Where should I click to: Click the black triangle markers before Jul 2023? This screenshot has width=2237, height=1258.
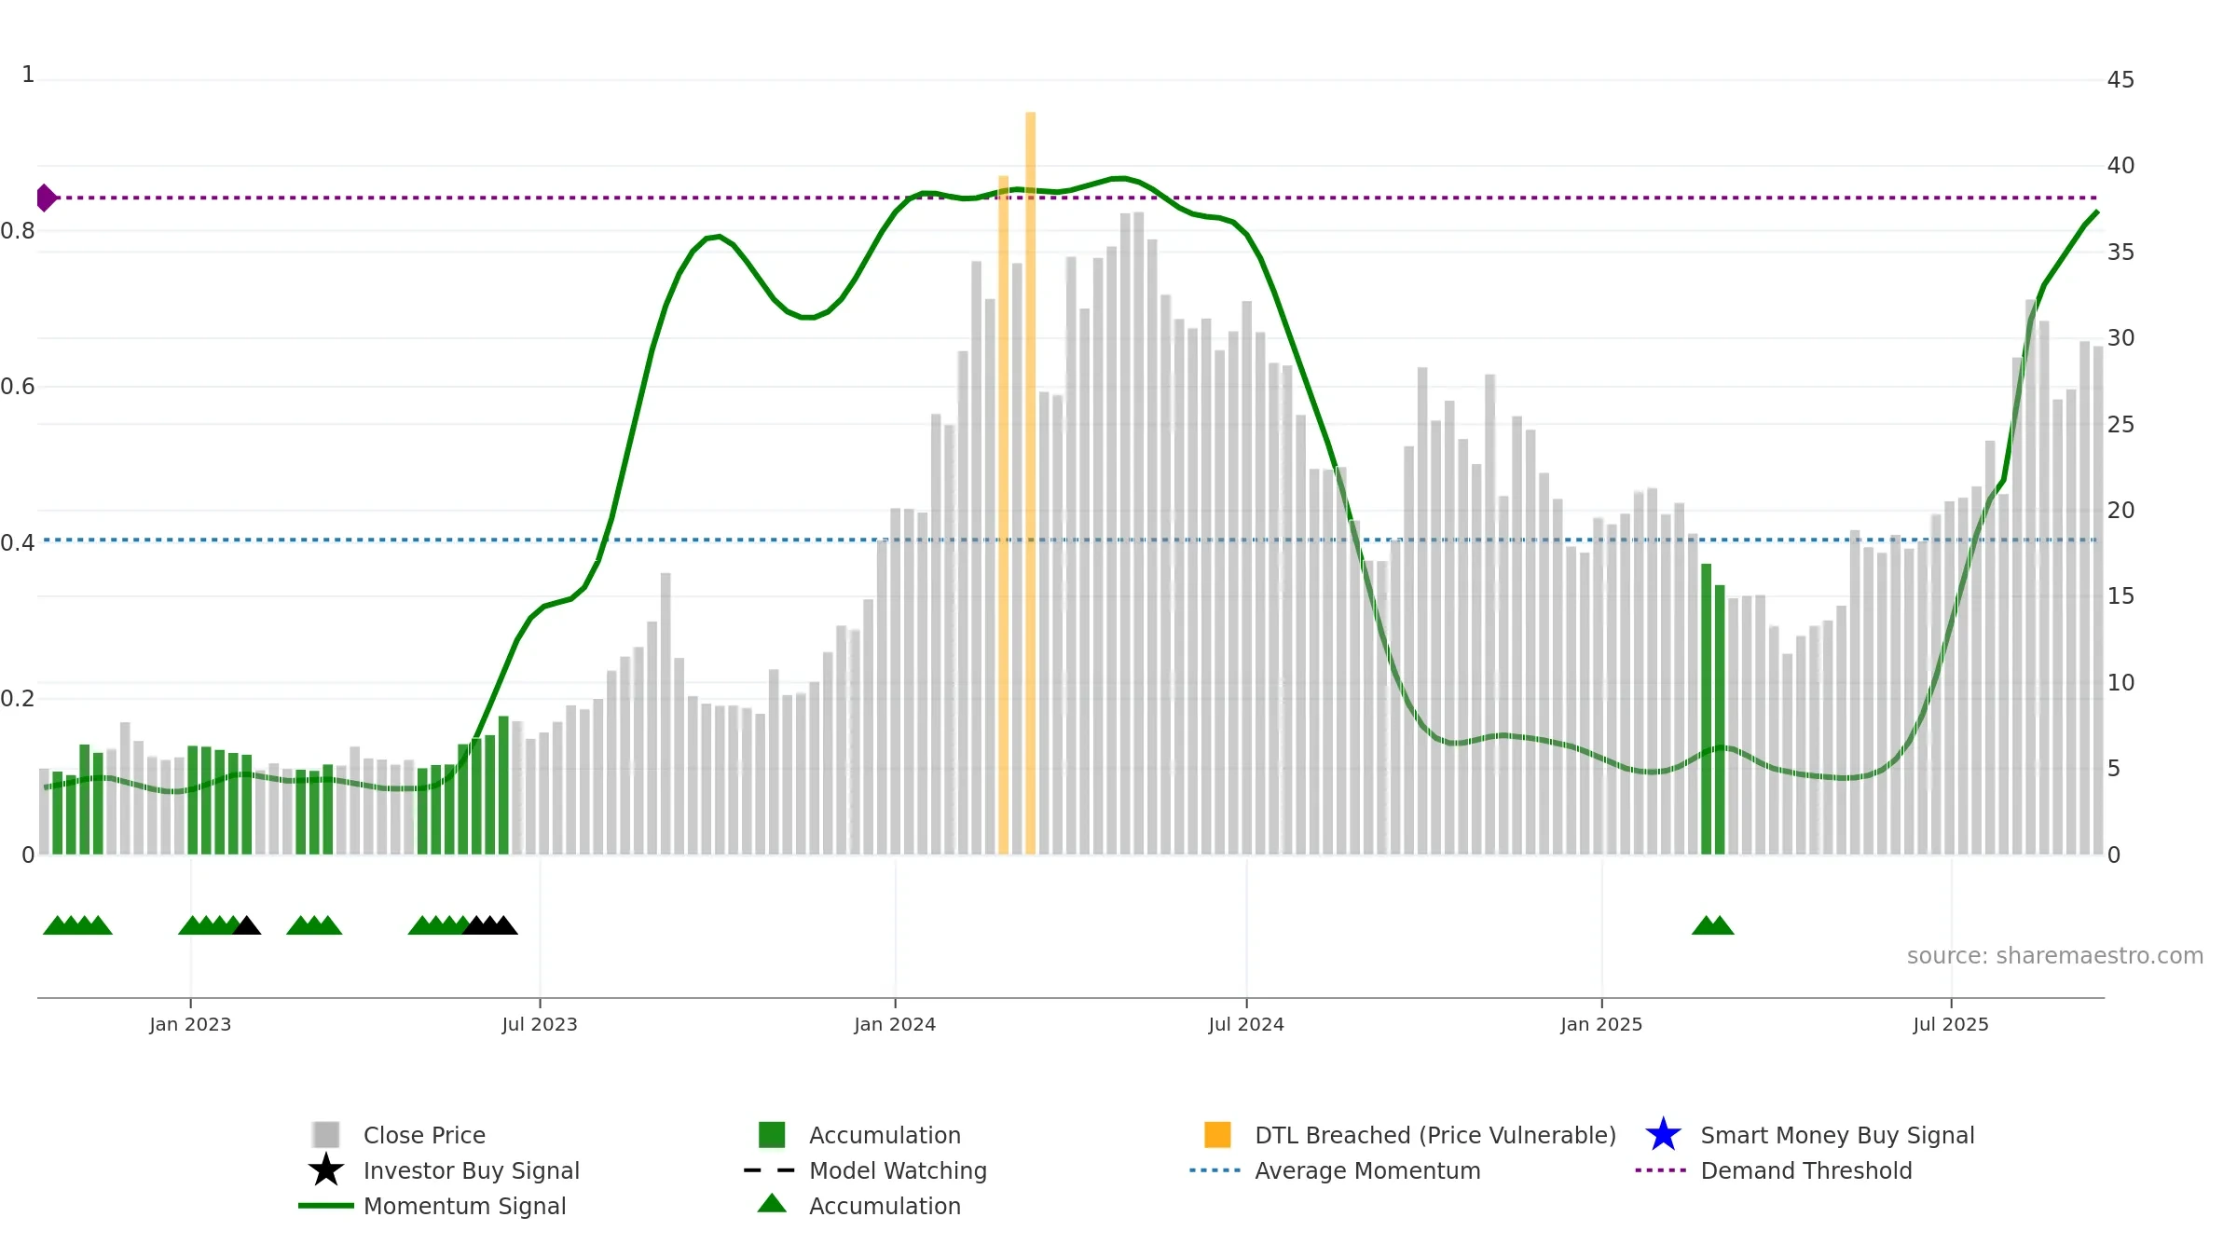pos(490,925)
